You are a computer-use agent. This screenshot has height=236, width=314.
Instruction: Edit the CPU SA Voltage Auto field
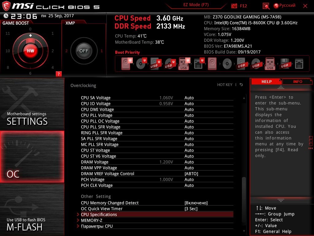click(x=189, y=98)
